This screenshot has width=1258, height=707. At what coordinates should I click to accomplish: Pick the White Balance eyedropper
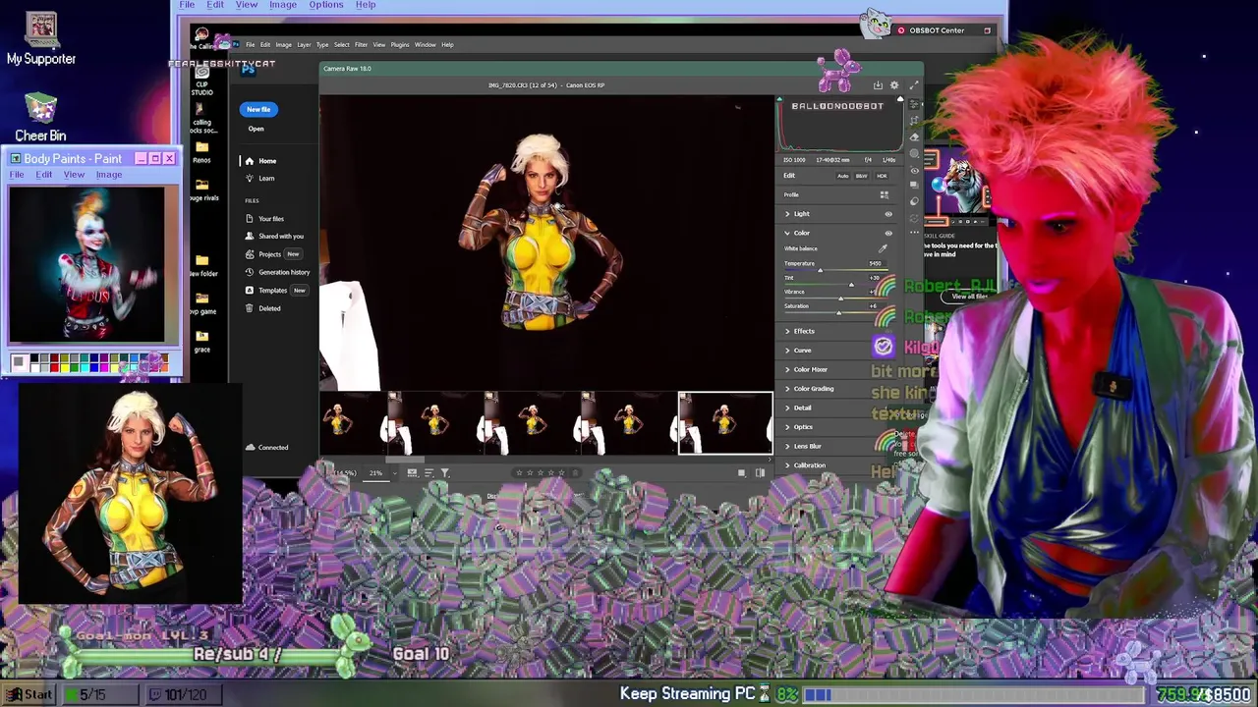click(x=883, y=248)
